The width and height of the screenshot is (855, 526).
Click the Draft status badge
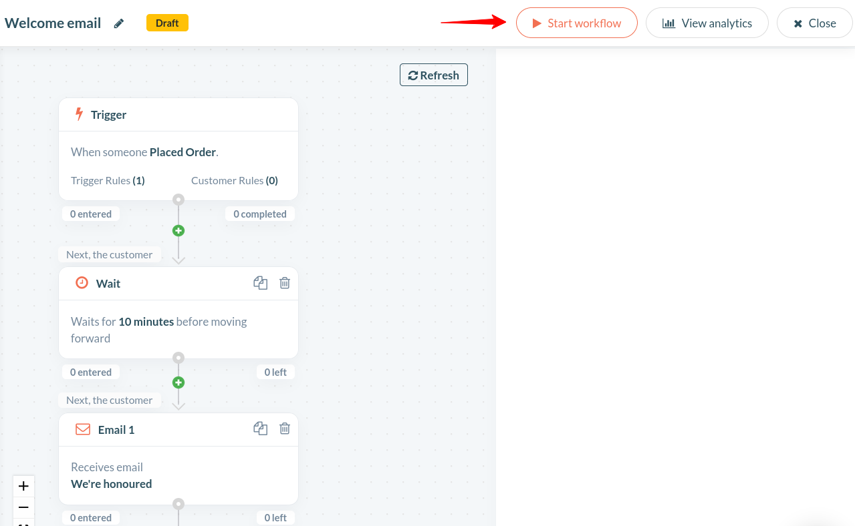click(x=167, y=22)
